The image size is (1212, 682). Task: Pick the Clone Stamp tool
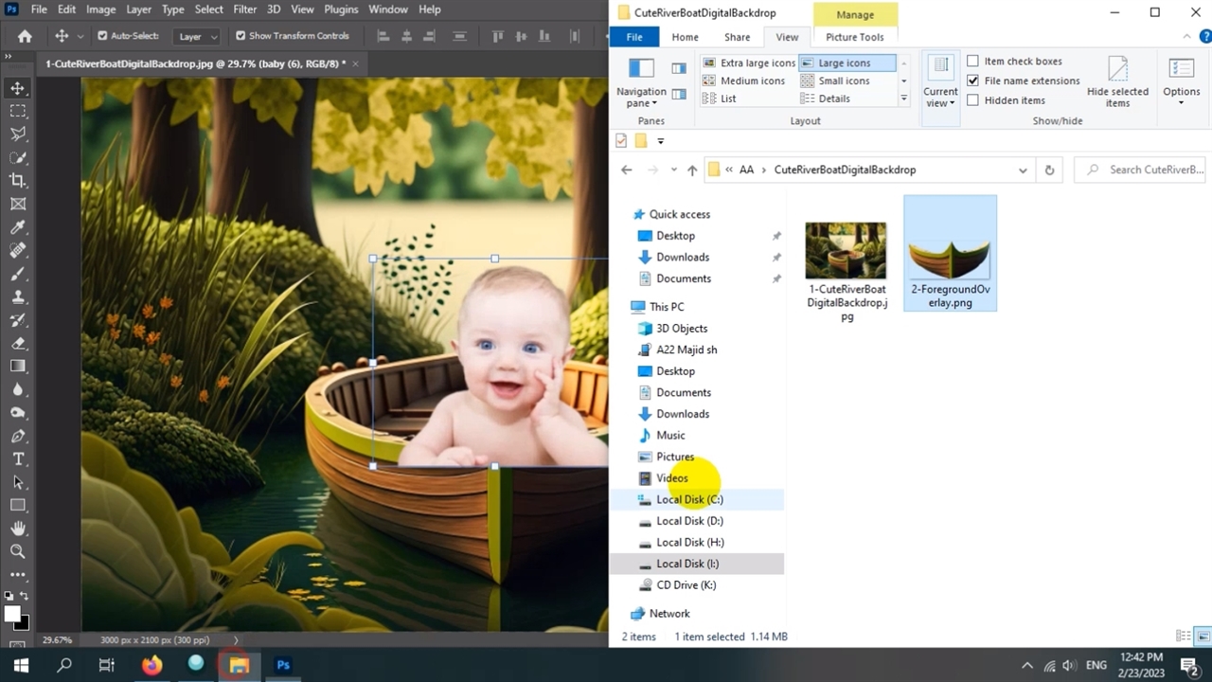pyautogui.click(x=18, y=296)
